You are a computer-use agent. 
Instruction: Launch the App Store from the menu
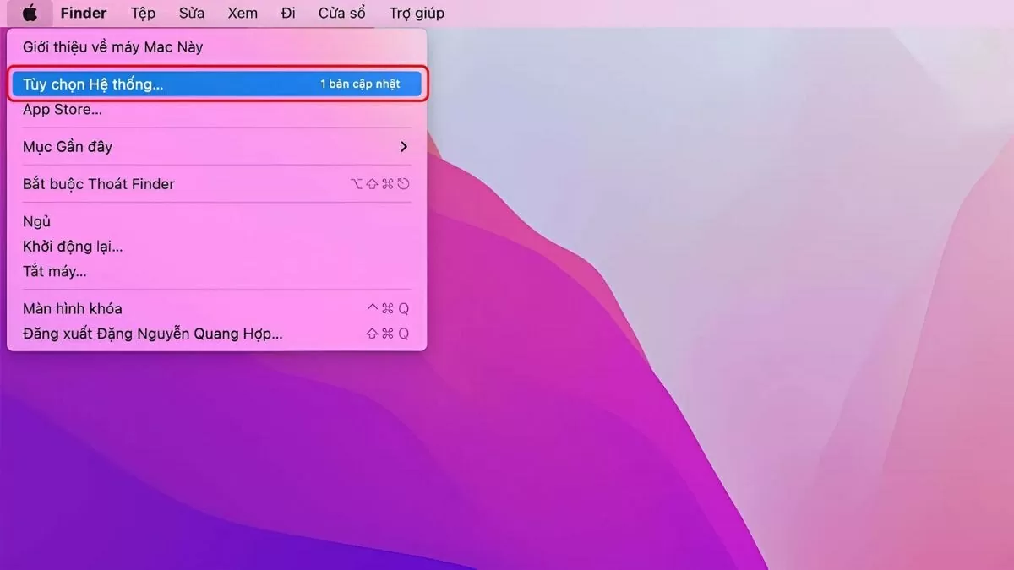[61, 109]
